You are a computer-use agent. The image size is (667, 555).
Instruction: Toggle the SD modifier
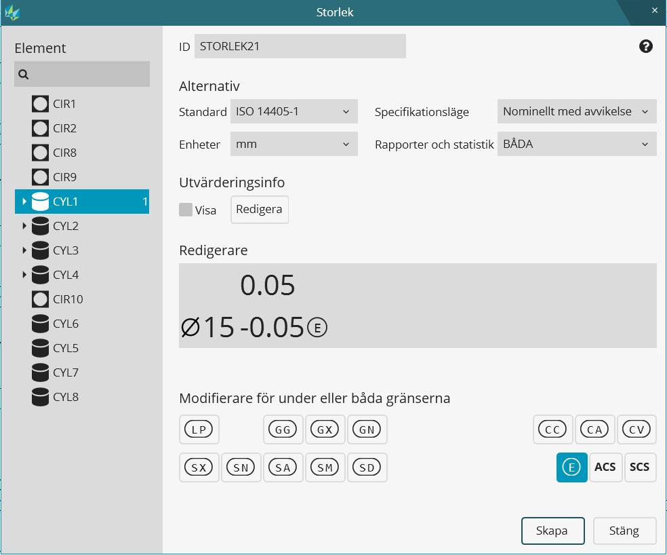coord(367,467)
